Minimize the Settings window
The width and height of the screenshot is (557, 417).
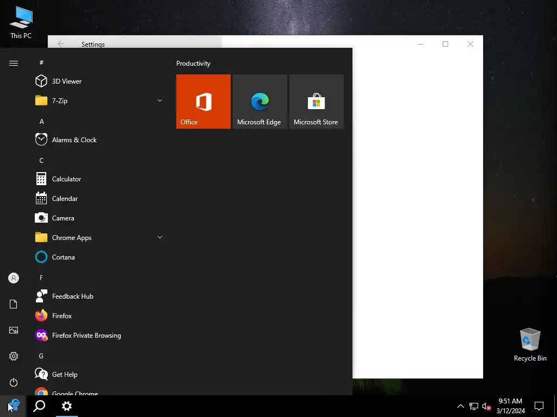click(420, 44)
